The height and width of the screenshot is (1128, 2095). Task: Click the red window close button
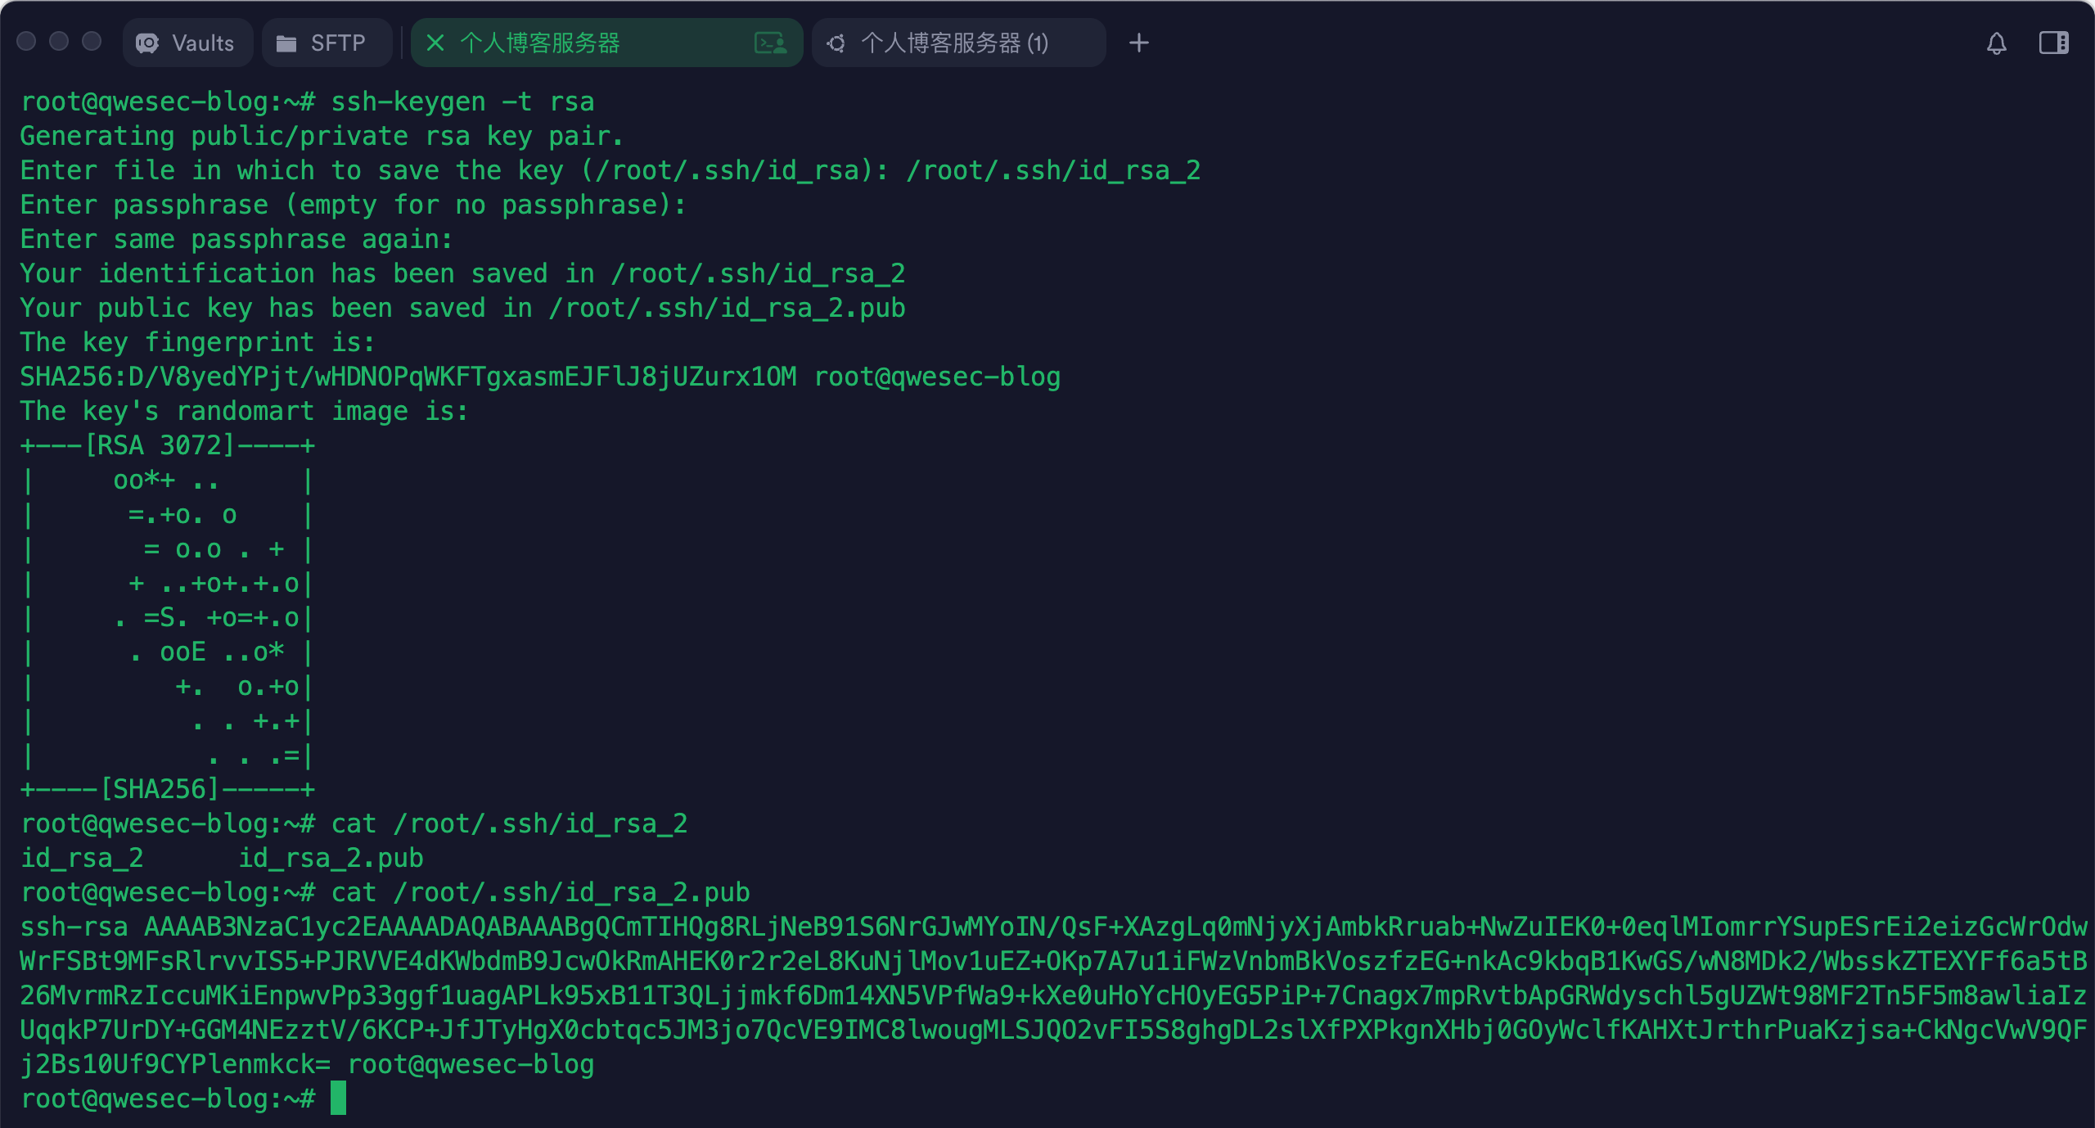point(26,41)
